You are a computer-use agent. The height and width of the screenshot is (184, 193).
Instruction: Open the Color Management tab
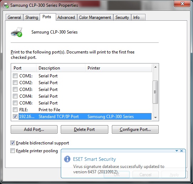tap(95, 17)
